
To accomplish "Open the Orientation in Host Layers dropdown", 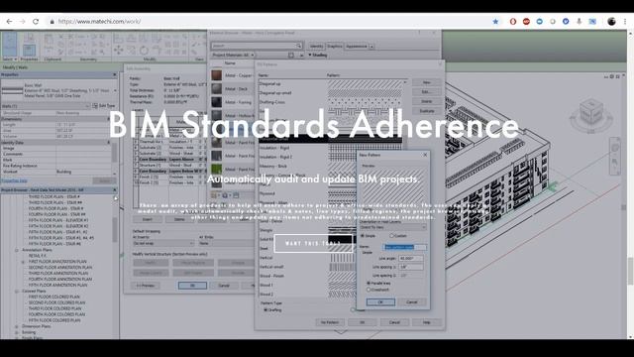I will pyautogui.click(x=392, y=227).
